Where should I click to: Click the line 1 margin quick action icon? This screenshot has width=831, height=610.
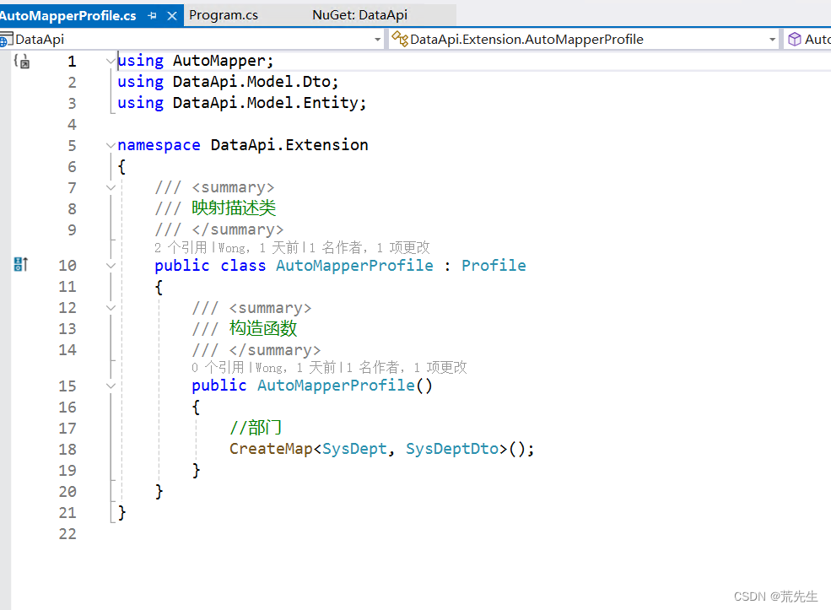[21, 61]
